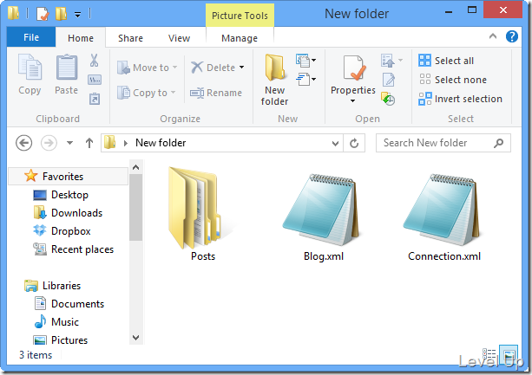Click the Picture Tools contextual tab
This screenshot has height=375, width=532.
[240, 16]
